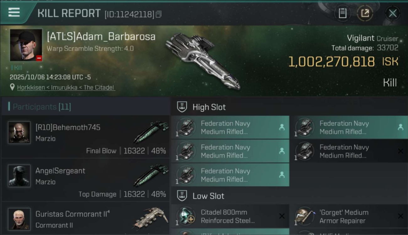Select the 'Gorget' Medium Armor Repairer icon
This screenshot has width=408, height=235.
305,216
